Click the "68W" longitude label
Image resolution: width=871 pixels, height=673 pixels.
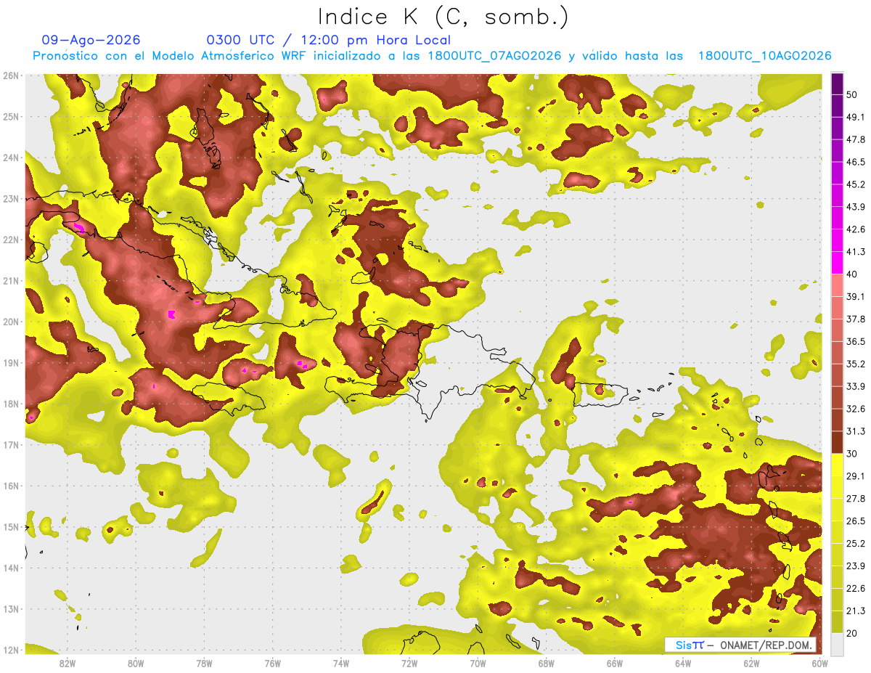pos(547,663)
